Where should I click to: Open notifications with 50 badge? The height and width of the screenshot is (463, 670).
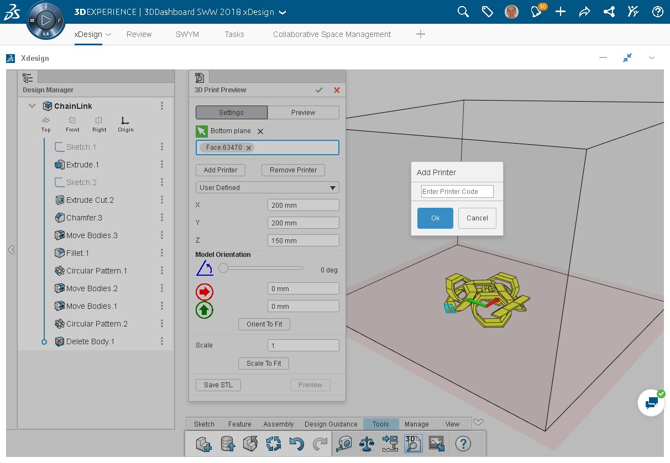pos(537,11)
